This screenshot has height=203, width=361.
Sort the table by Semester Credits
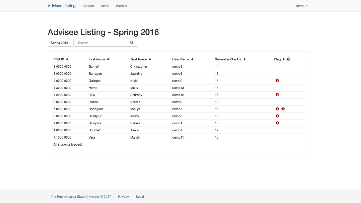click(x=244, y=59)
